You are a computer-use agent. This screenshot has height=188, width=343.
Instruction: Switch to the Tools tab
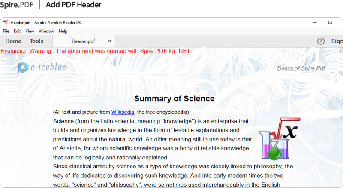[x=36, y=41]
